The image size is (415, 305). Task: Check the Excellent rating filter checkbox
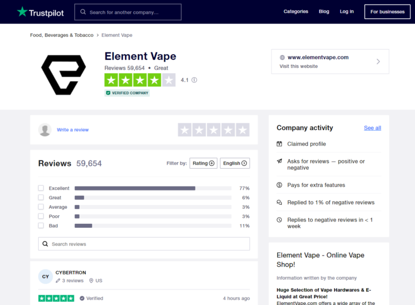(41, 188)
